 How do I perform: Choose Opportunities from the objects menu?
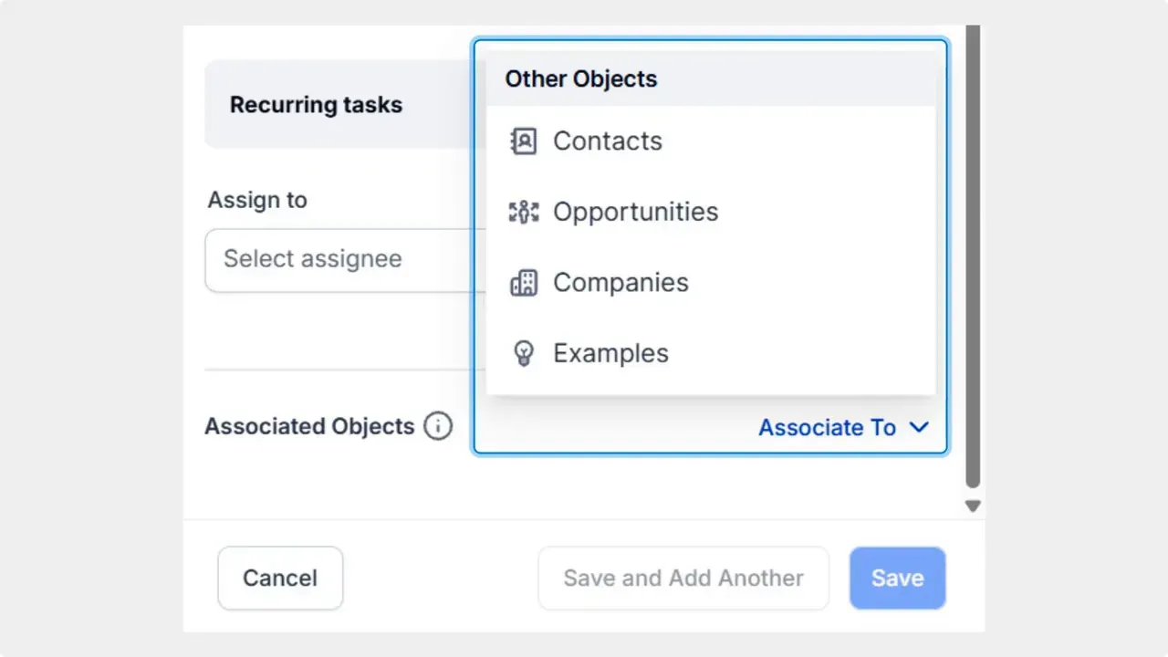pyautogui.click(x=635, y=211)
